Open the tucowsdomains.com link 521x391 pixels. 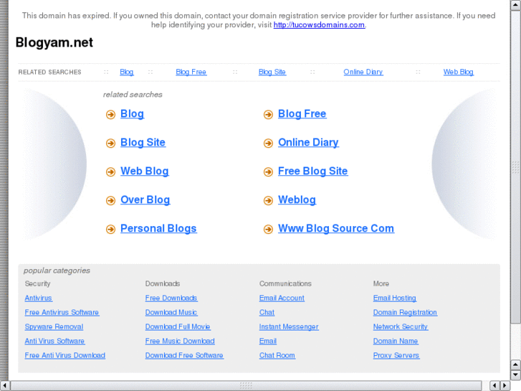319,25
